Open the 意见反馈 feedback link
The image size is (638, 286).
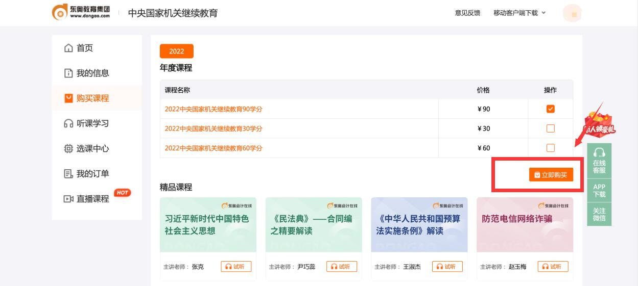tap(467, 13)
